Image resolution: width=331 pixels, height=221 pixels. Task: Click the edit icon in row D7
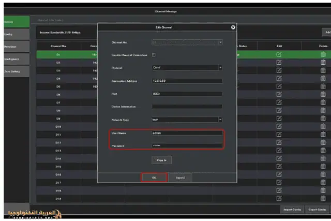click(x=279, y=102)
